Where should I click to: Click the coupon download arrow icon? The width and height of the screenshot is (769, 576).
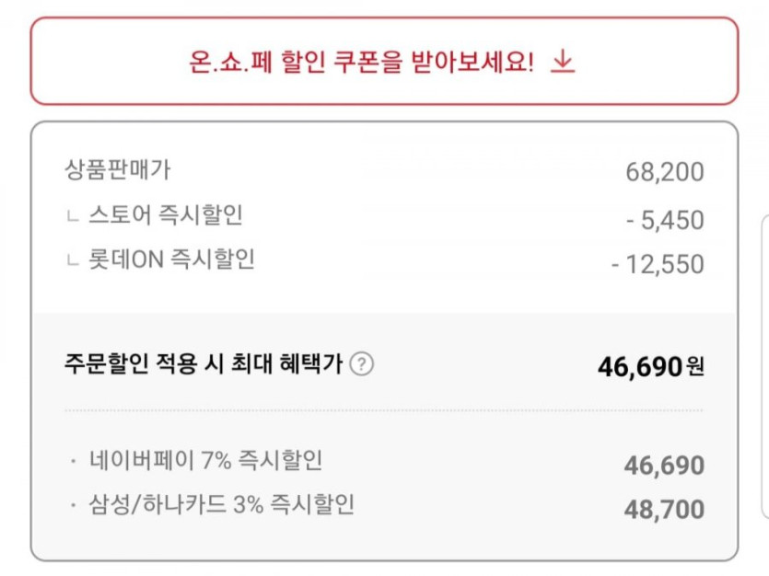click(563, 62)
